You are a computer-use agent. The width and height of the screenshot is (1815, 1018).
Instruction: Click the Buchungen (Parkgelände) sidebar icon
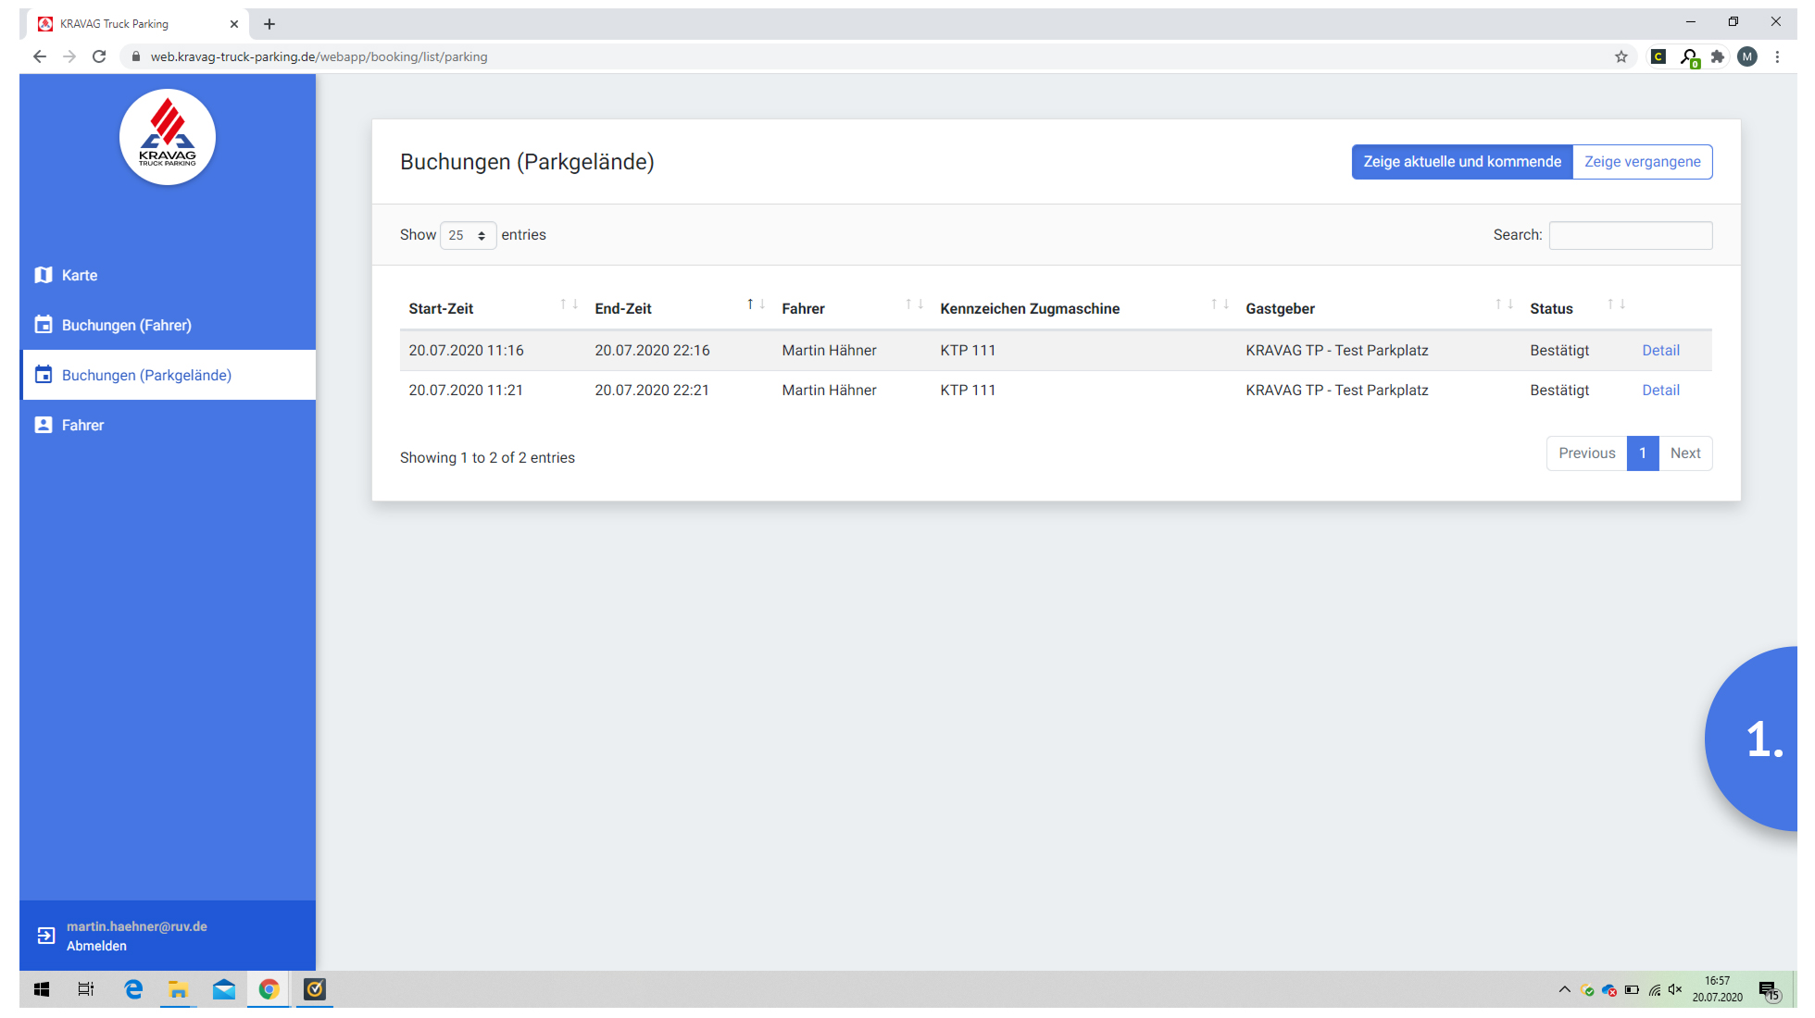[44, 375]
